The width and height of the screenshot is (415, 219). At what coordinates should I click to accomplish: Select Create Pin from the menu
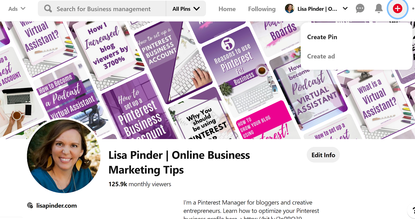point(322,37)
